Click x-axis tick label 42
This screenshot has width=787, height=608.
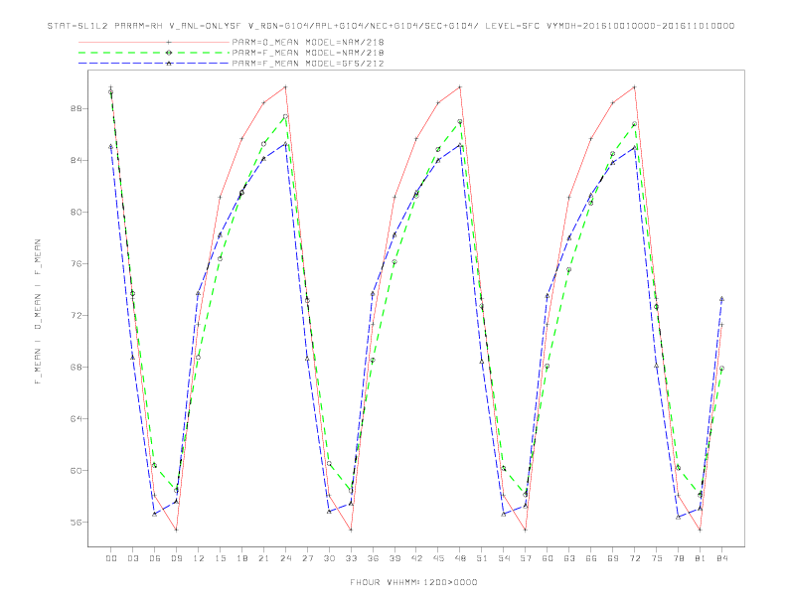[416, 558]
